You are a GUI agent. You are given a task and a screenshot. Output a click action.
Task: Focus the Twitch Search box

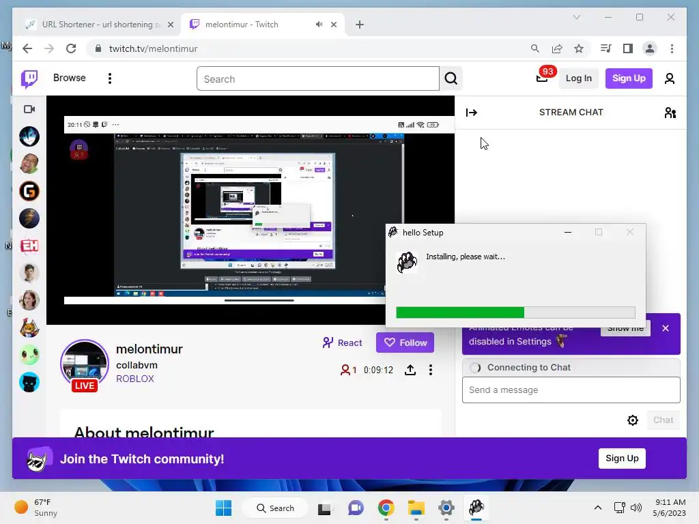pyautogui.click(x=317, y=79)
